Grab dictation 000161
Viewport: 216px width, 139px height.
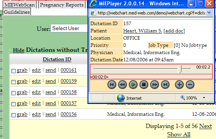(x=22, y=70)
